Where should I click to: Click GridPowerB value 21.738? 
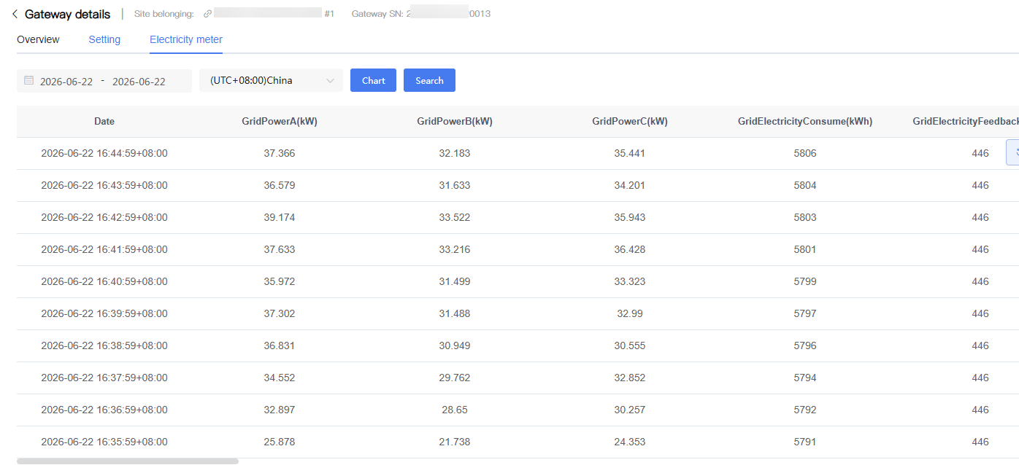[x=455, y=442]
